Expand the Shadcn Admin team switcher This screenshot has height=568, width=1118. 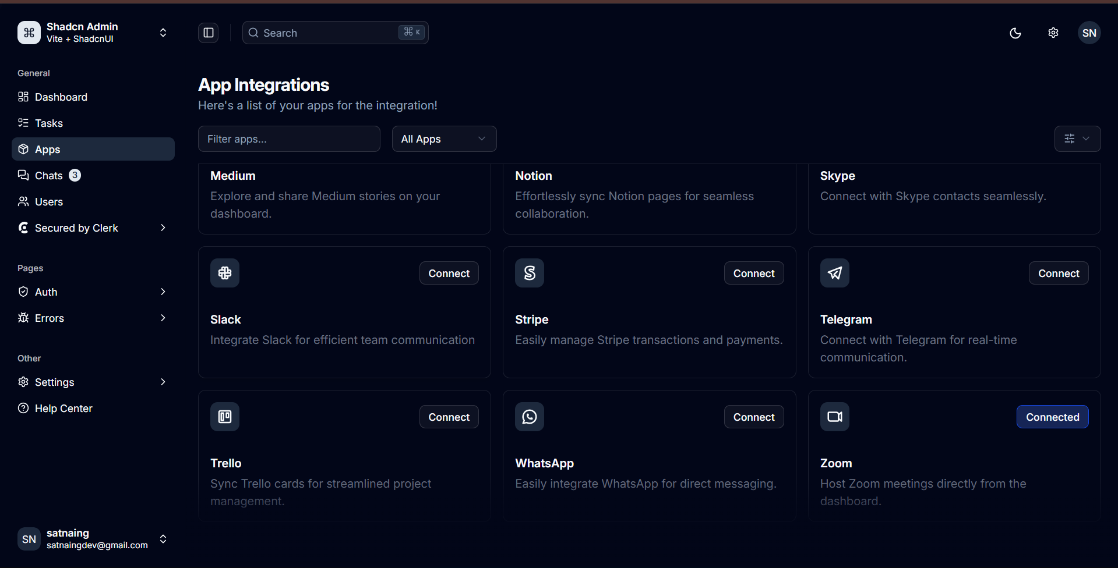pyautogui.click(x=163, y=33)
